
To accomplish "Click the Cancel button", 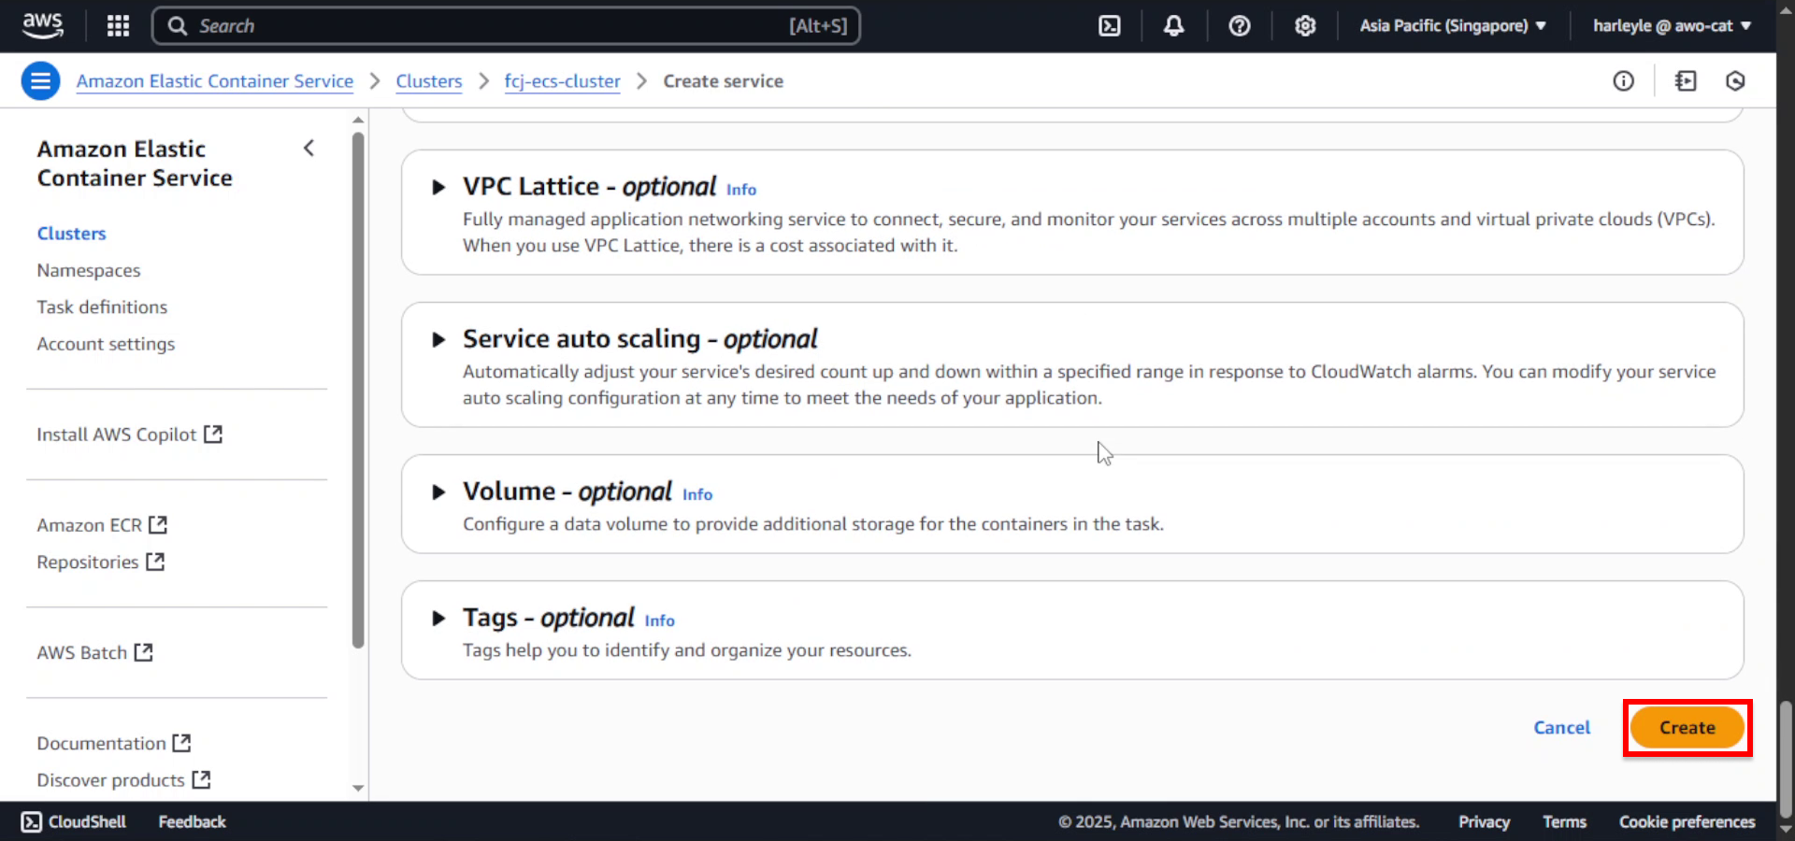I will point(1561,728).
